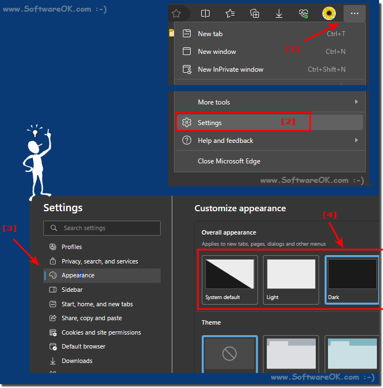Open Settings from the menu

[270, 122]
